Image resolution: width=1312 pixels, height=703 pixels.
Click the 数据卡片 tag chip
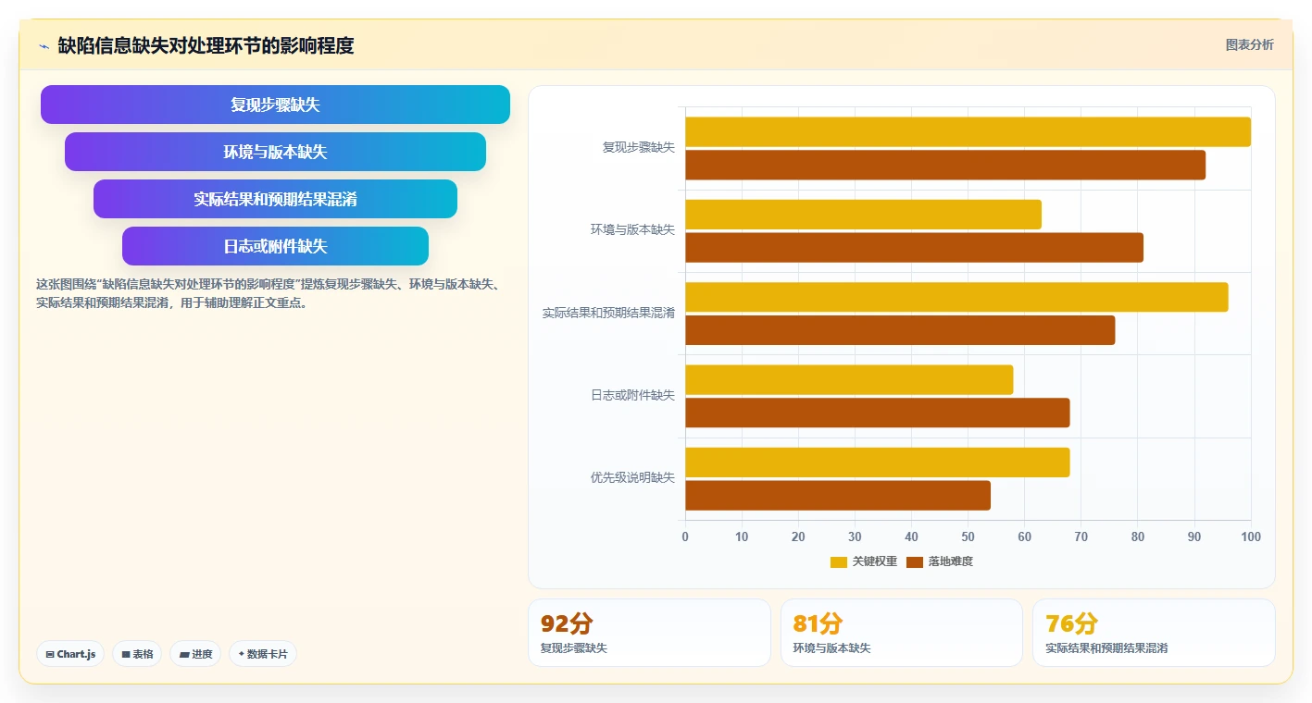point(263,654)
